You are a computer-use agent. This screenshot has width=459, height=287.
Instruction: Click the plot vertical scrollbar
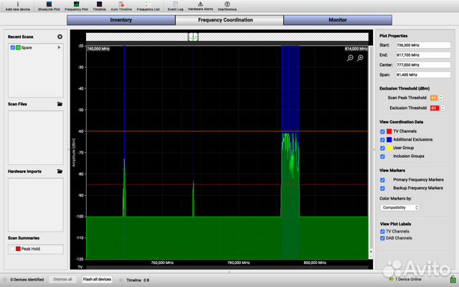[x=371, y=152]
